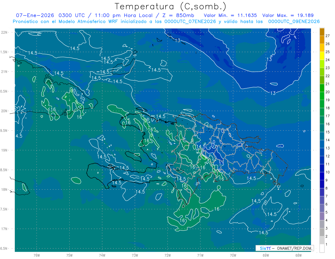Screen dimensions: 335x259
Task: Click the 72W longitude axis label
Action: [167, 255]
